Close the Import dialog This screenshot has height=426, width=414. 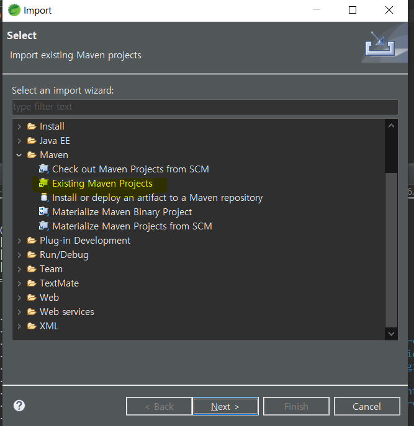tap(389, 10)
